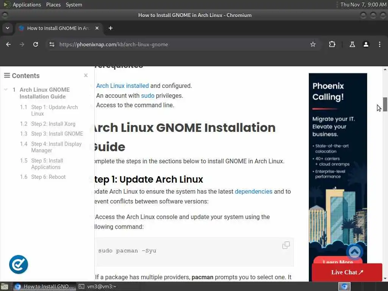Open site information icon in address bar
The image size is (388, 291).
point(52,44)
